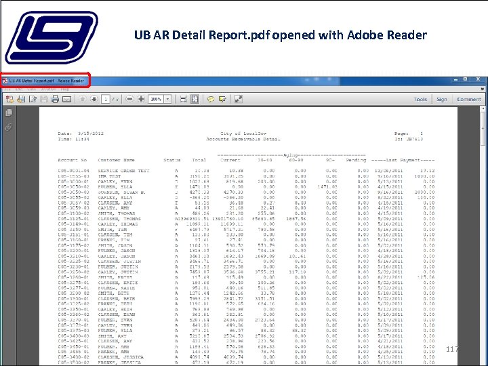Maximize the Adobe Reader window

[x=465, y=79]
